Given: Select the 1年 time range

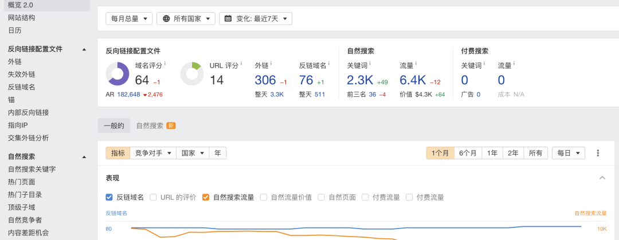Looking at the screenshot, I should click(492, 153).
